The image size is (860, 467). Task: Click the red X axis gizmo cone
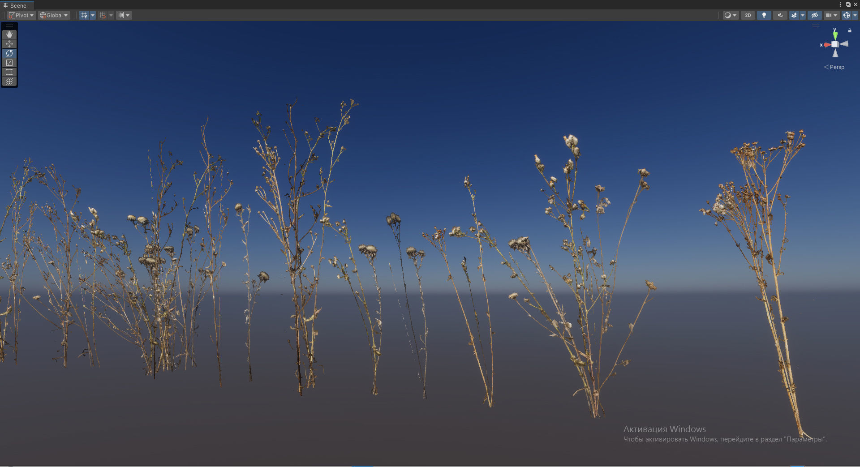click(x=827, y=45)
